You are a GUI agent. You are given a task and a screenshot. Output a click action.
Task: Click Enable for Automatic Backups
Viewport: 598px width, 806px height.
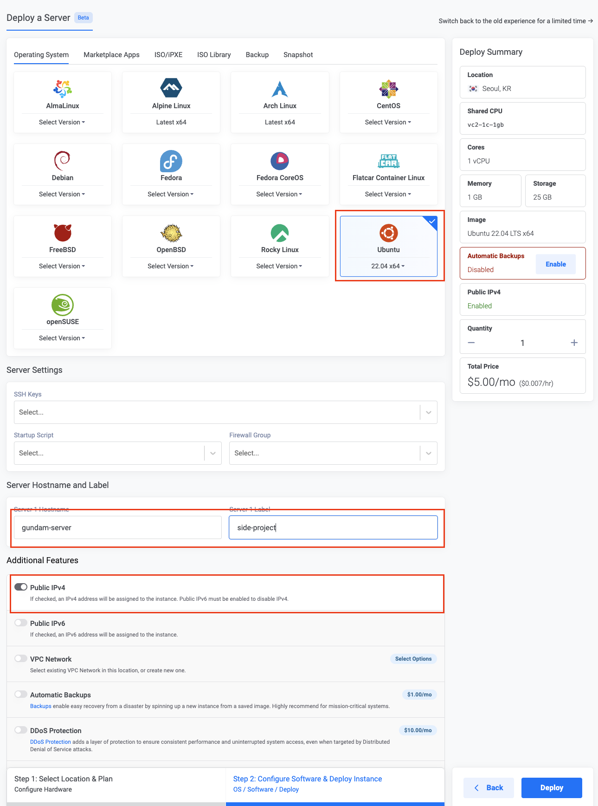click(x=556, y=264)
